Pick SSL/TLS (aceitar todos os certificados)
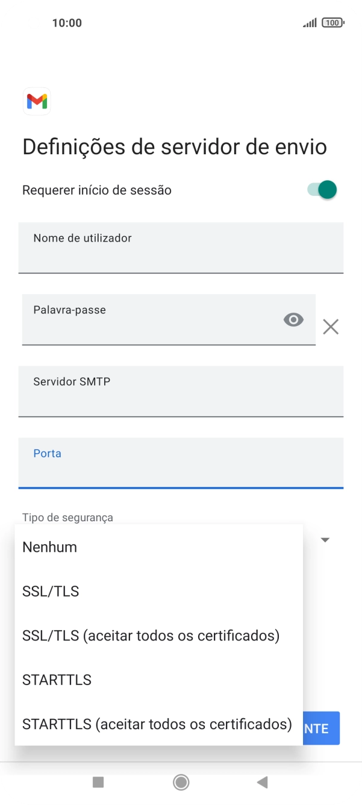Viewport: 362px width, 805px height. pos(150,635)
